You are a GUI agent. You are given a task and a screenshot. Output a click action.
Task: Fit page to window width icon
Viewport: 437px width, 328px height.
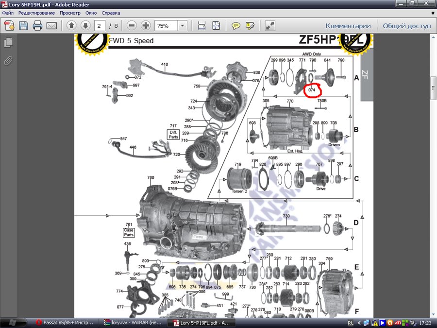202,26
